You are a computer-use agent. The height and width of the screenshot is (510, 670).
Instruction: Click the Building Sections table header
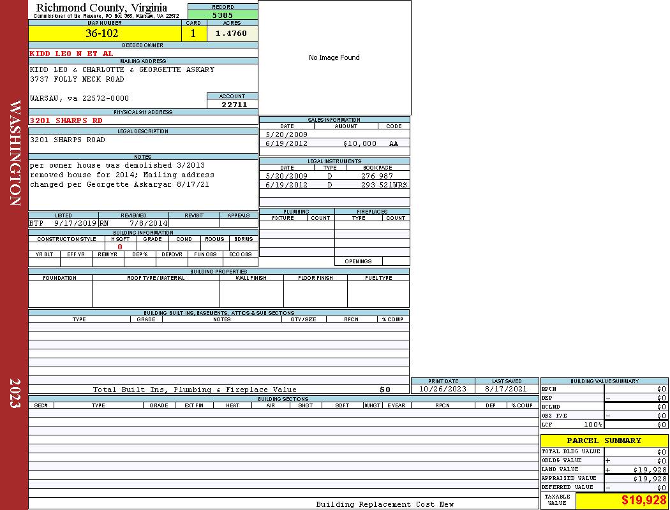point(283,399)
